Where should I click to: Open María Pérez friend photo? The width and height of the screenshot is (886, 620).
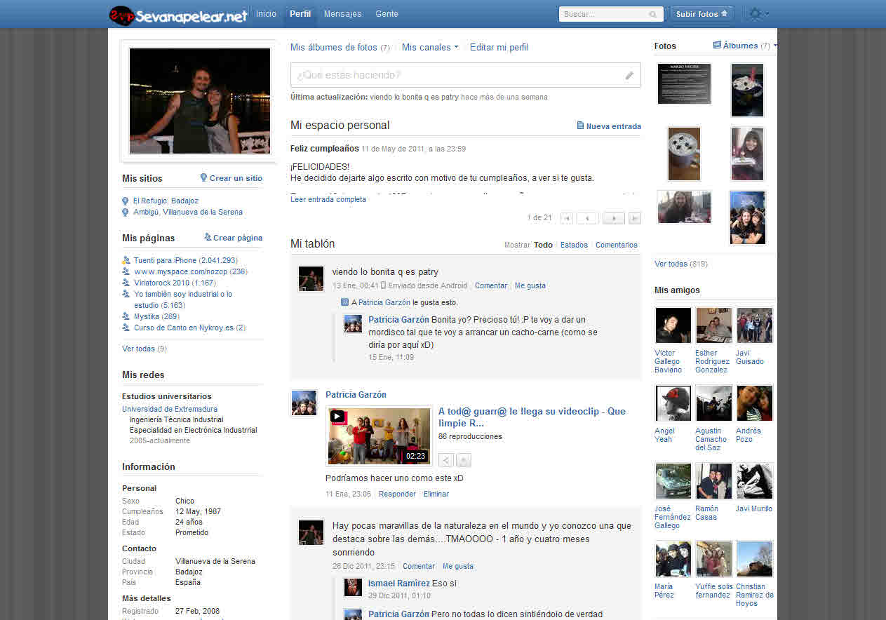tap(673, 559)
